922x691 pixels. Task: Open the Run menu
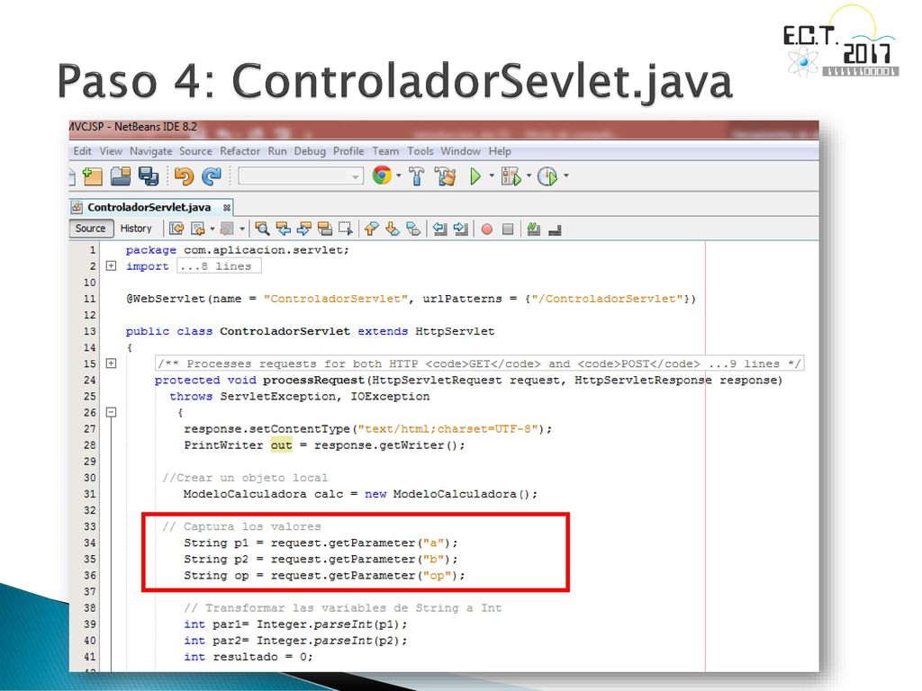click(277, 151)
